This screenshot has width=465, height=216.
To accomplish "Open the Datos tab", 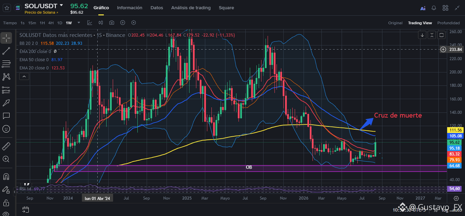I will pyautogui.click(x=157, y=8).
